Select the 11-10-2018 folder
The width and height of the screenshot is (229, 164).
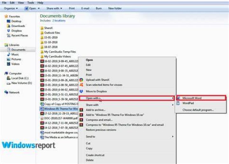pos(49,42)
